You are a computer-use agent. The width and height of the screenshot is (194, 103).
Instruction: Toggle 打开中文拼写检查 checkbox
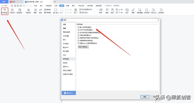click(78, 30)
